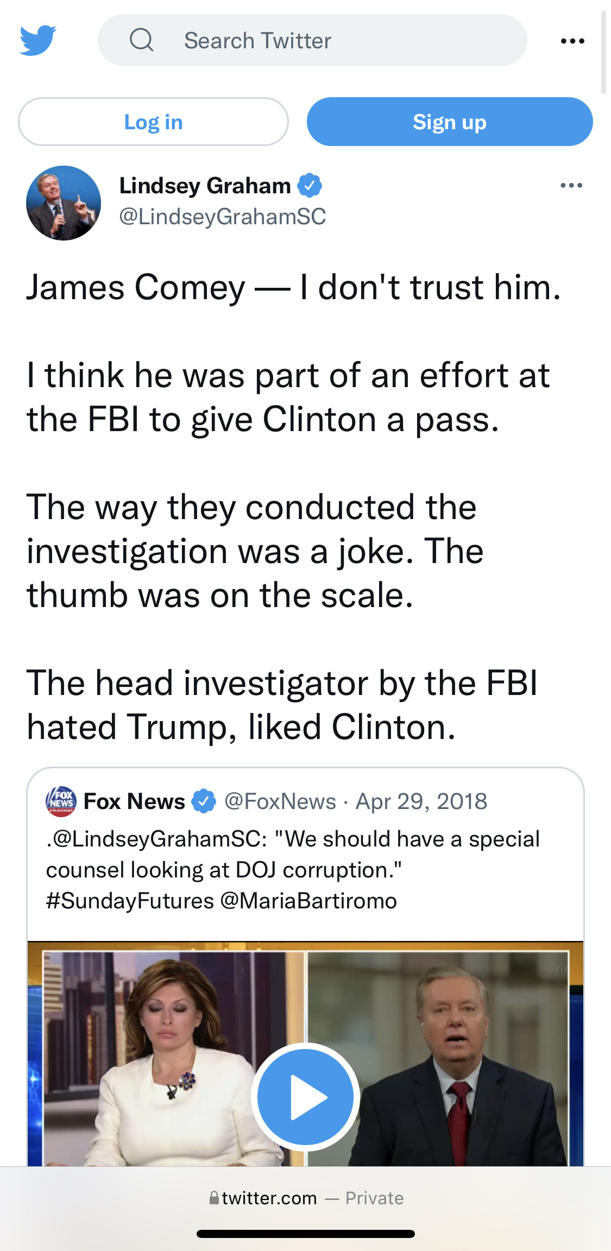Screen dimensions: 611x1251
Task: Open Lindsey Graham's profile picture
Action: click(64, 203)
